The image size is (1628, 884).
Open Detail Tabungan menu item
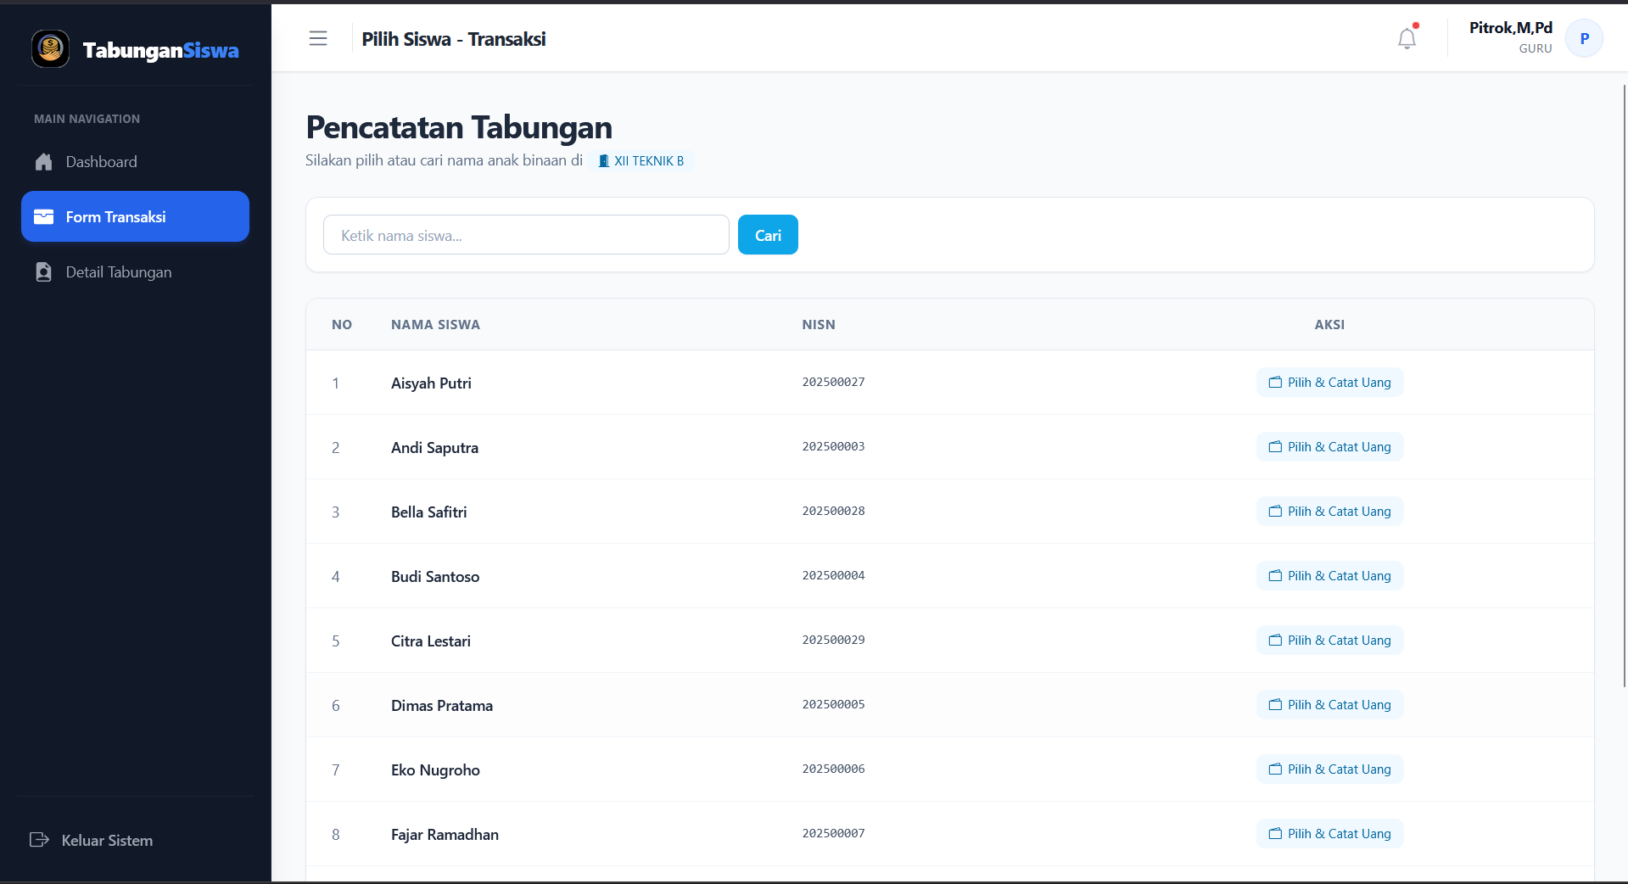[x=135, y=272]
